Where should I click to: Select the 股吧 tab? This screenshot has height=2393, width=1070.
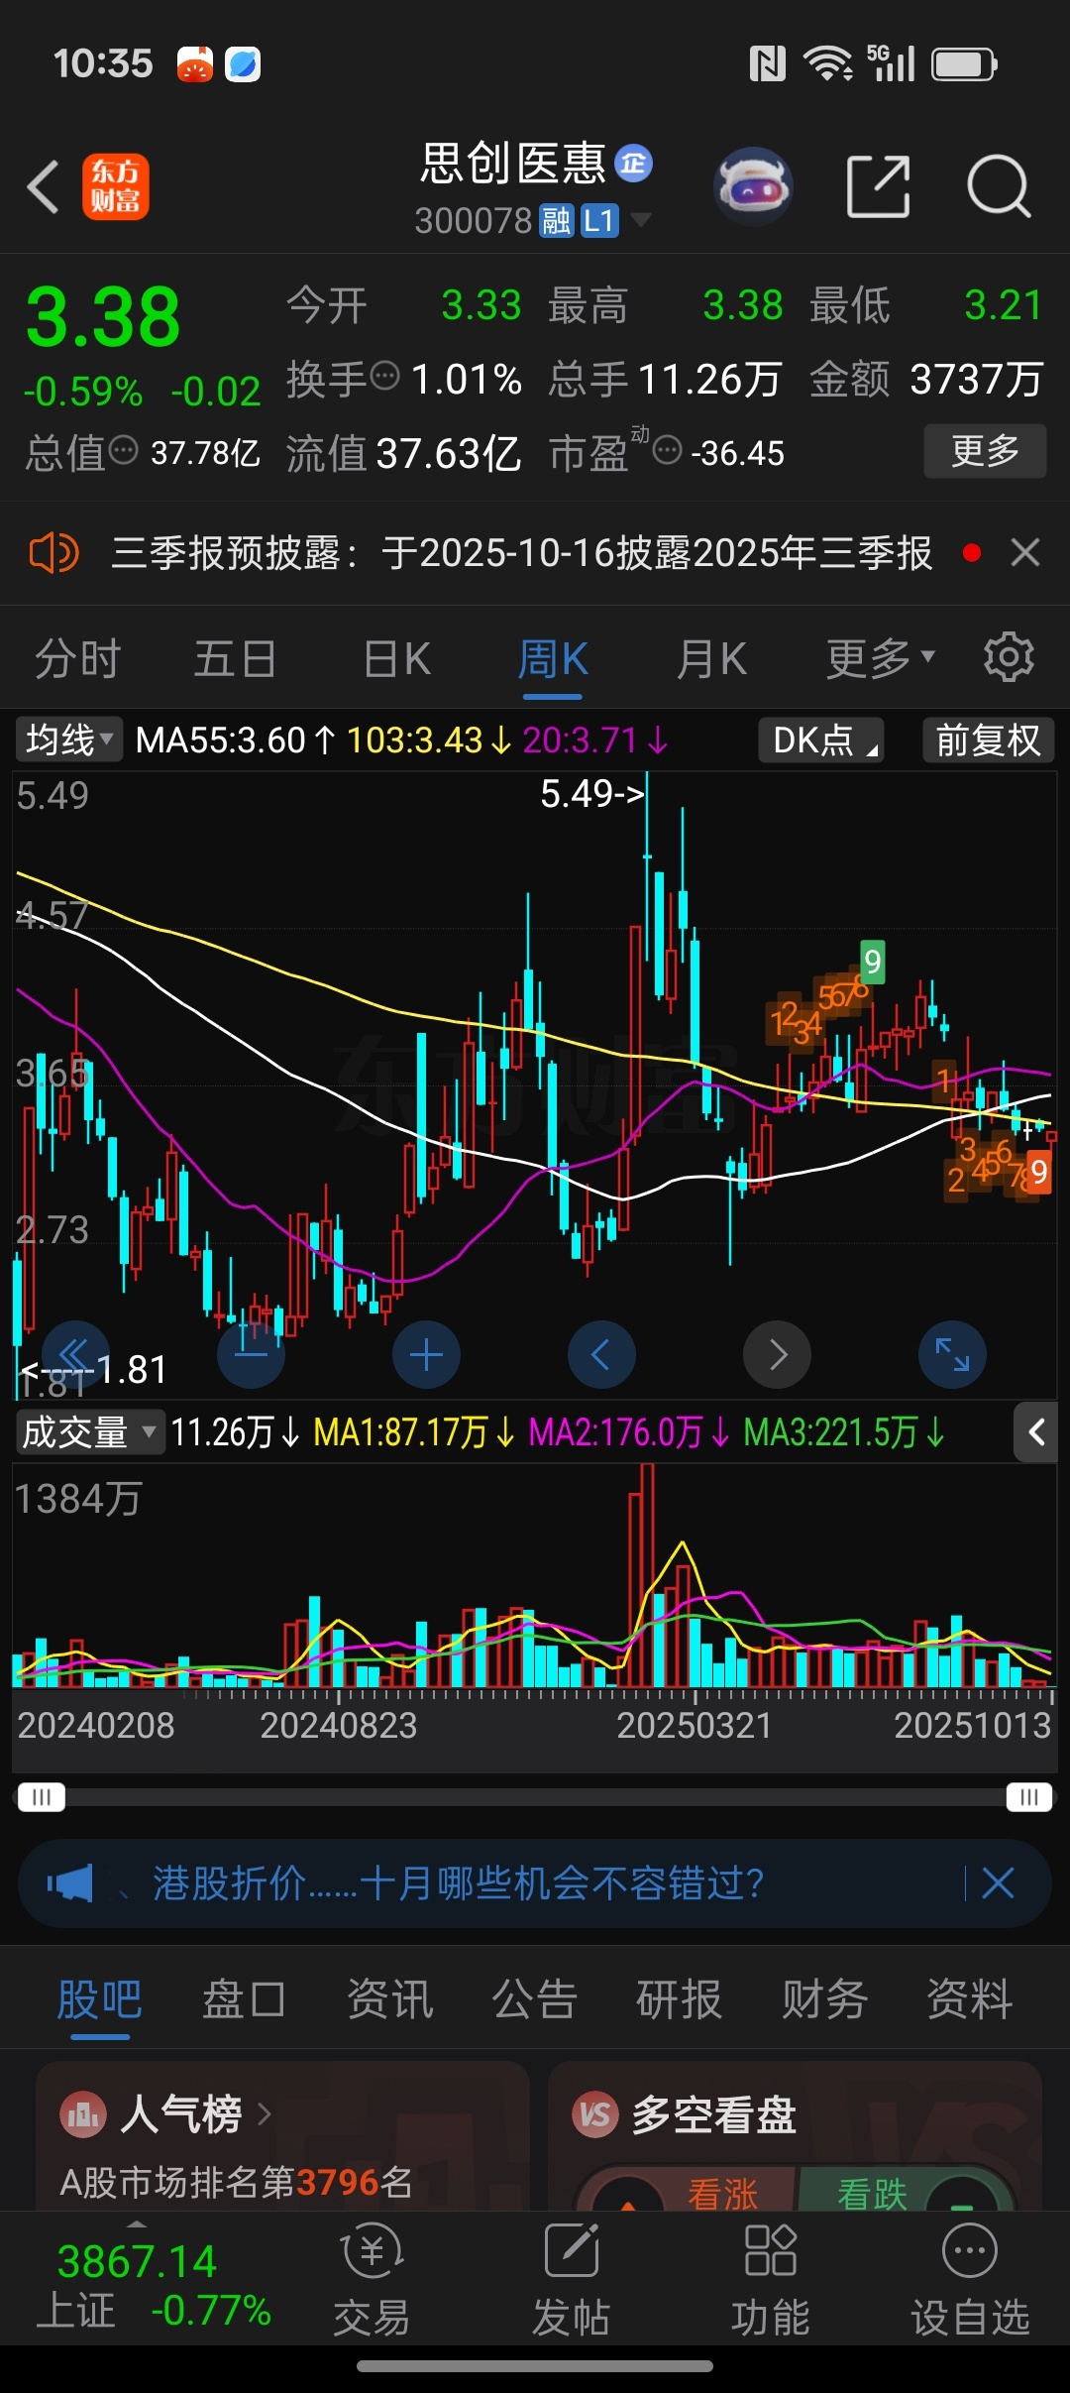tap(99, 1999)
